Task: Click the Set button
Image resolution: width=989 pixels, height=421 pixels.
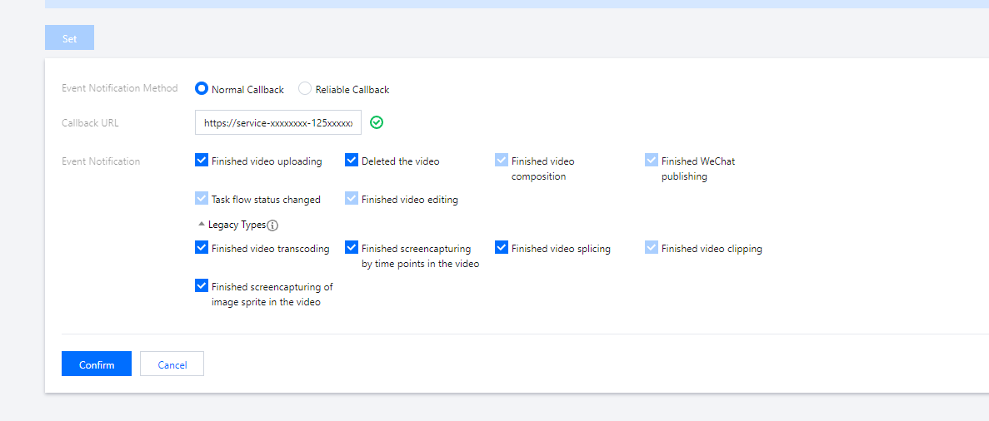Action: (x=69, y=38)
